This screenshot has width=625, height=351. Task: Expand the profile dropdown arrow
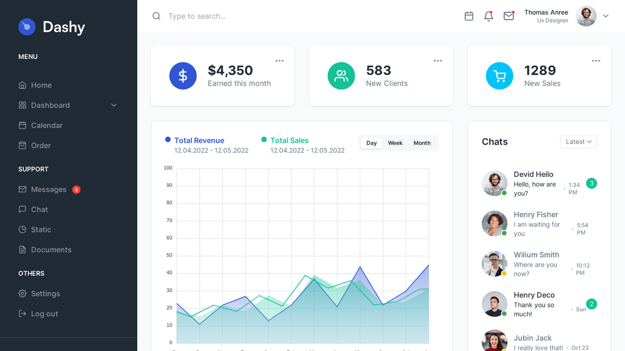(606, 16)
